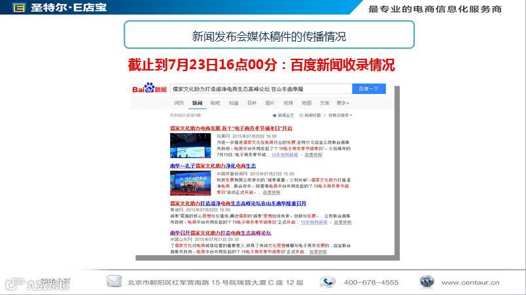Go to the 贴吧 tab
Screen dimensions: 526x295
coord(215,103)
